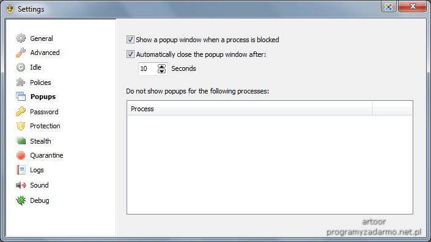
Task: Open the Protection shield icon
Action: (21, 126)
